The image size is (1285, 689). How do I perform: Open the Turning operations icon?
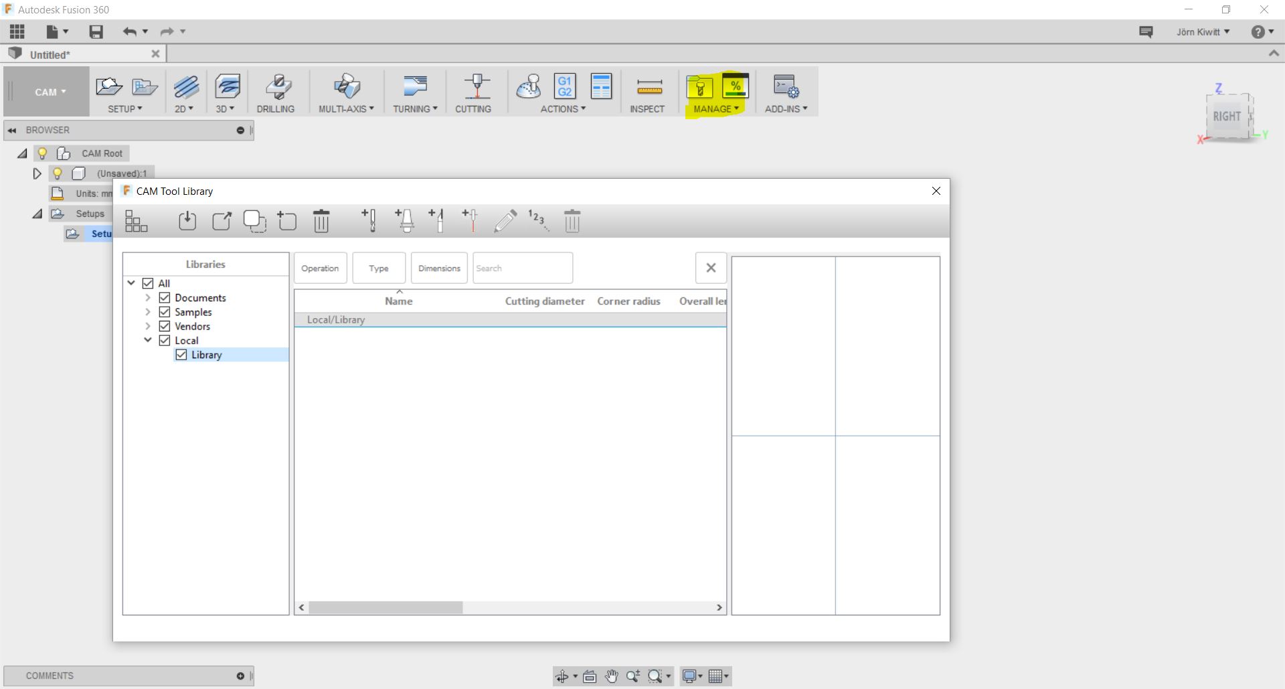click(x=415, y=87)
